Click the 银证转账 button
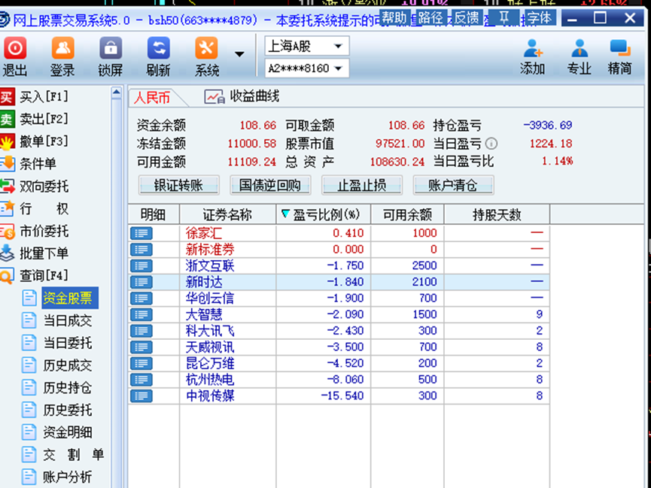This screenshot has height=488, width=651. 178,185
